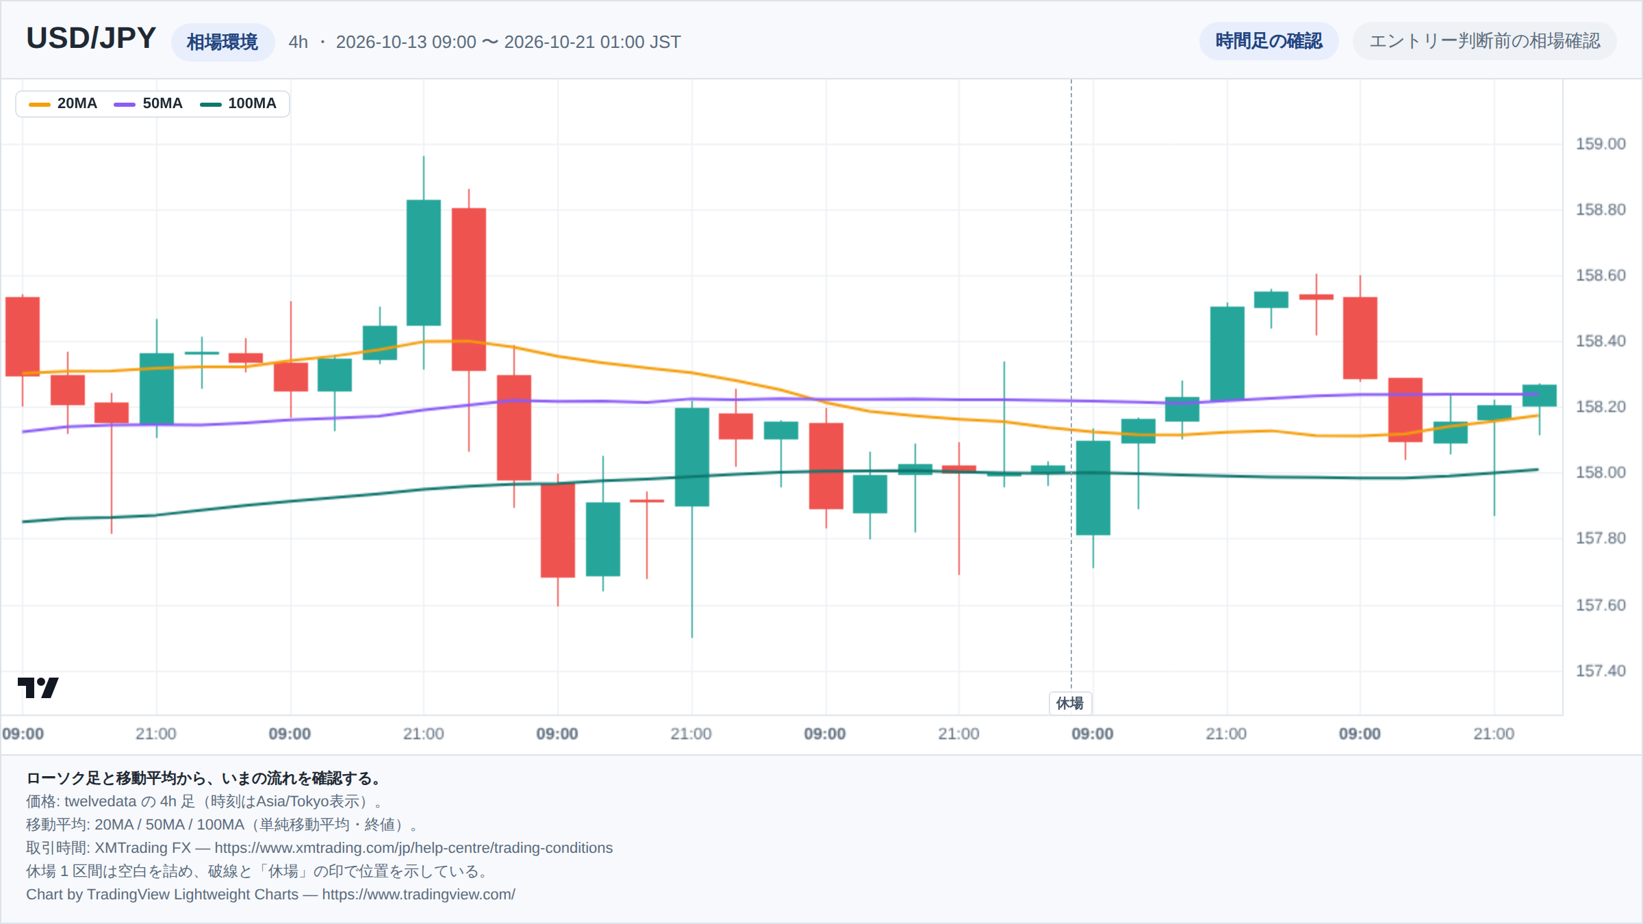Screen dimensions: 1643x924
Task: Click the 158.60 price axis label
Action: coord(1600,275)
